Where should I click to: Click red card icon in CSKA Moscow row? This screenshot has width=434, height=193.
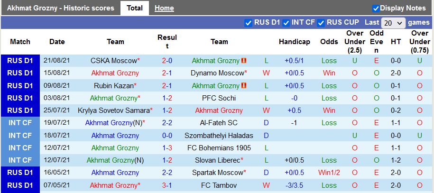point(244,61)
